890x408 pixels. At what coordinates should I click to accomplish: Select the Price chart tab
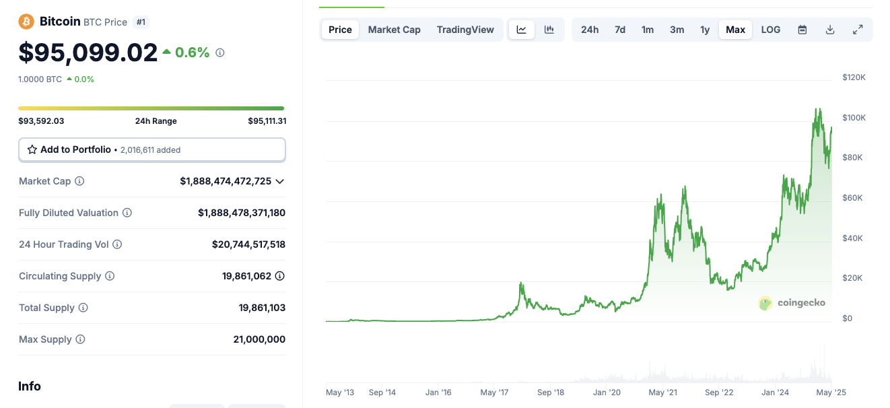tap(341, 30)
